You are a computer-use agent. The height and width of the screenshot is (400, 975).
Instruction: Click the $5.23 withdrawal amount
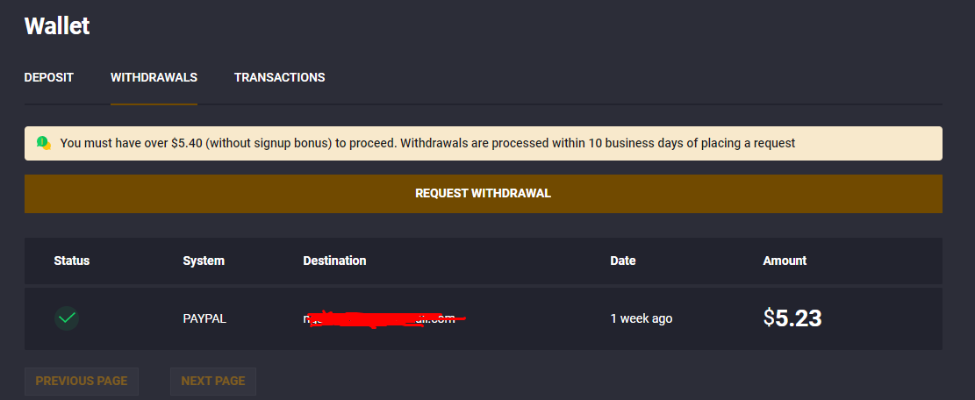[x=792, y=318]
